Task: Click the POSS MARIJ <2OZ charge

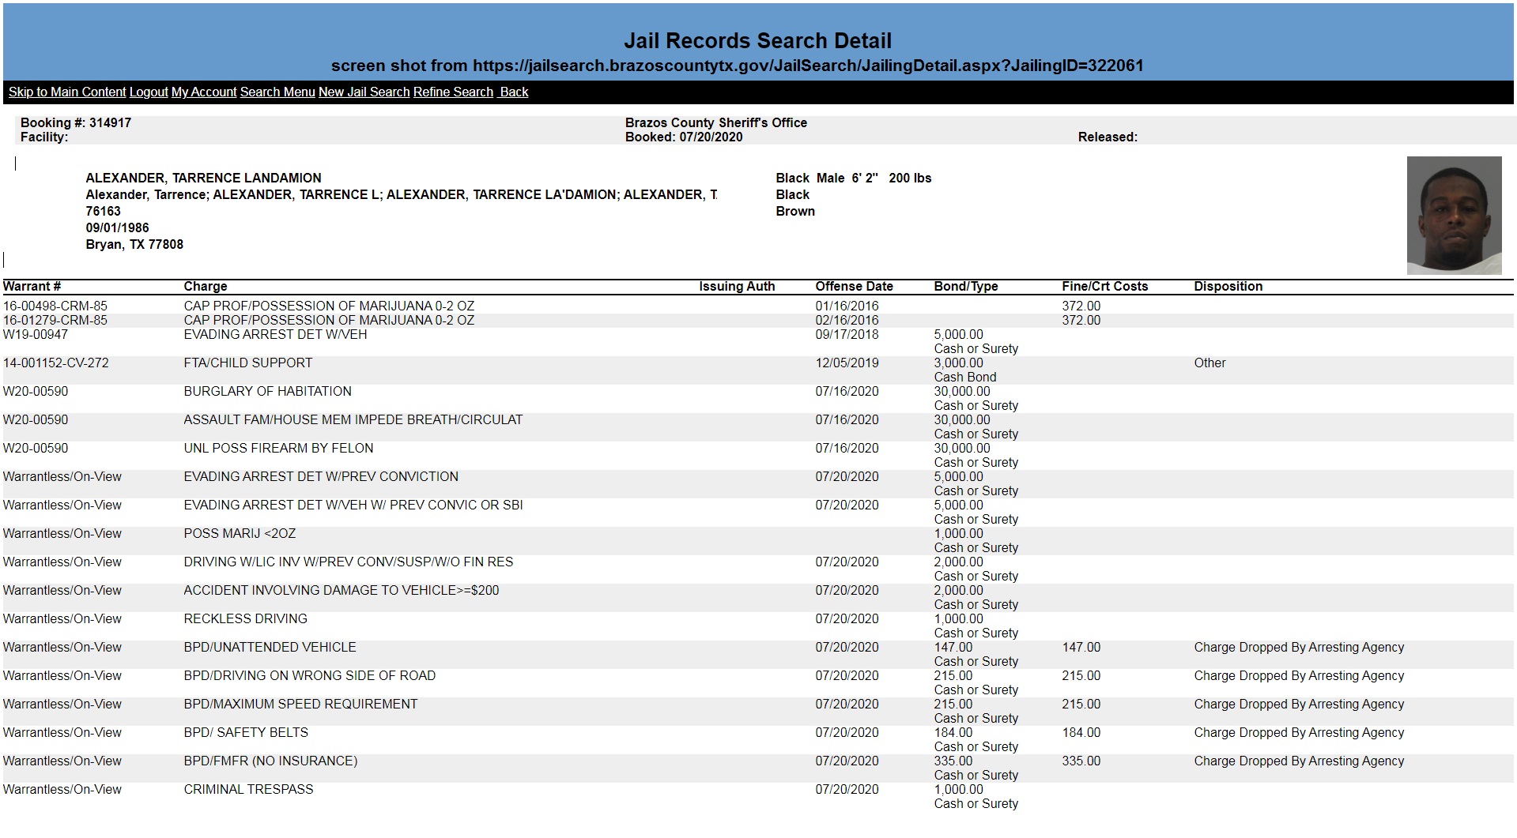Action: coord(240,533)
